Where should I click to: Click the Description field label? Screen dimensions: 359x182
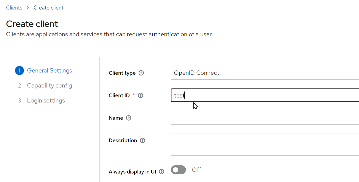pos(123,140)
